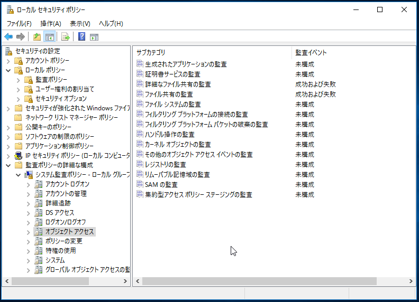This screenshot has width=419, height=302.
Task: Expand the ユーザー権利の割り当て node
Action: point(18,90)
